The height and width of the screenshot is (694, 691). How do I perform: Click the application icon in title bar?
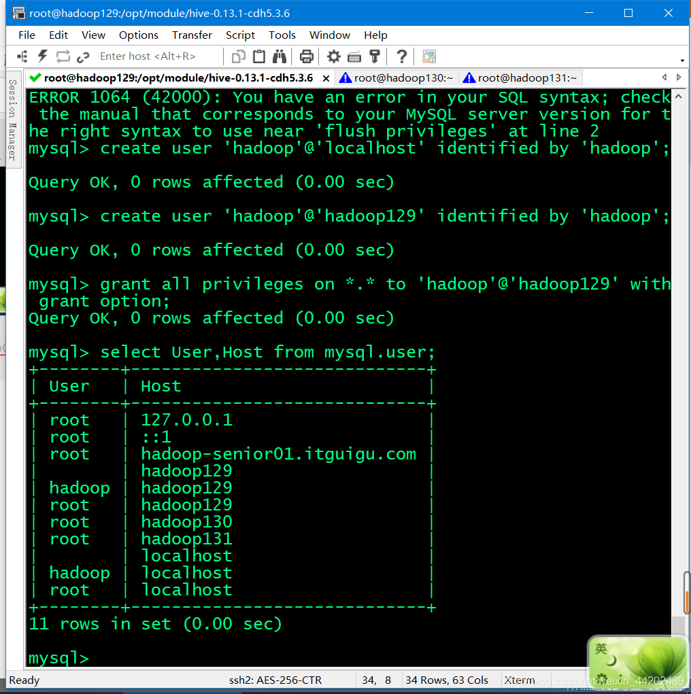tap(18, 14)
